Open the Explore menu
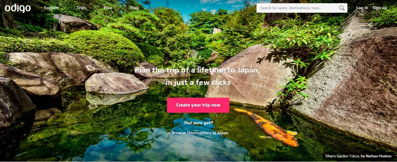Screen dimensions: 397x162 coord(52,8)
